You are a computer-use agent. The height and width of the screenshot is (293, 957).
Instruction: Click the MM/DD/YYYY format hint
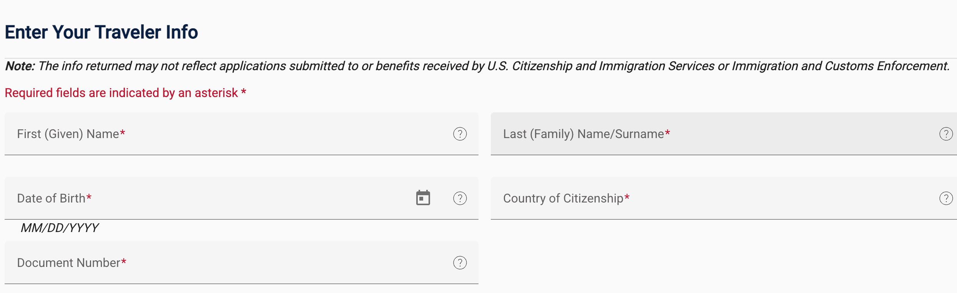tap(60, 228)
